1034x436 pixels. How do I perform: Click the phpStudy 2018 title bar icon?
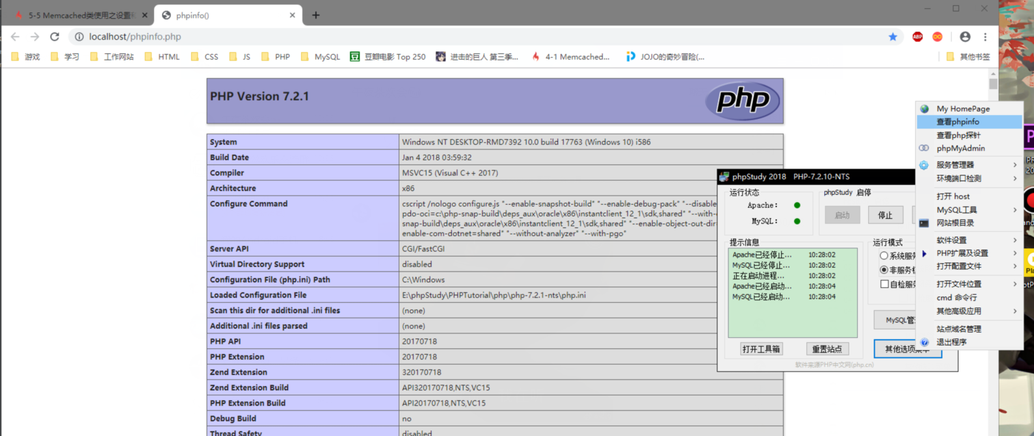tap(724, 177)
